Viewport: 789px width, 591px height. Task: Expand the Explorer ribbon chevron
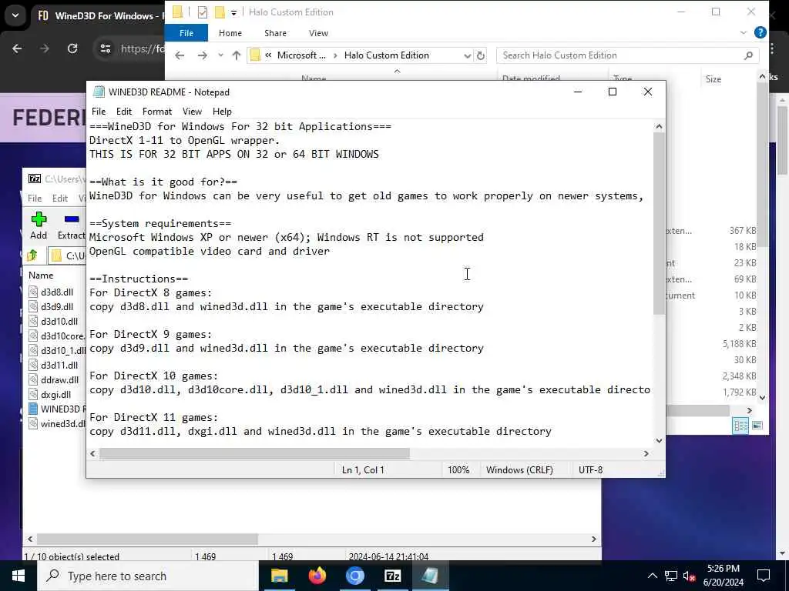click(x=744, y=32)
